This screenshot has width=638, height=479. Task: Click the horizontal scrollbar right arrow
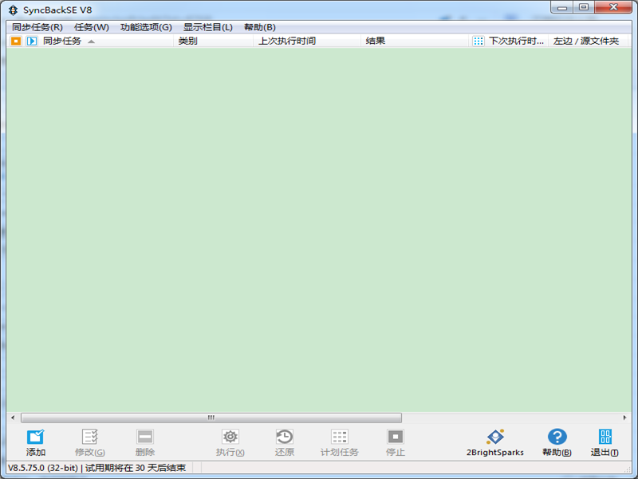click(624, 418)
